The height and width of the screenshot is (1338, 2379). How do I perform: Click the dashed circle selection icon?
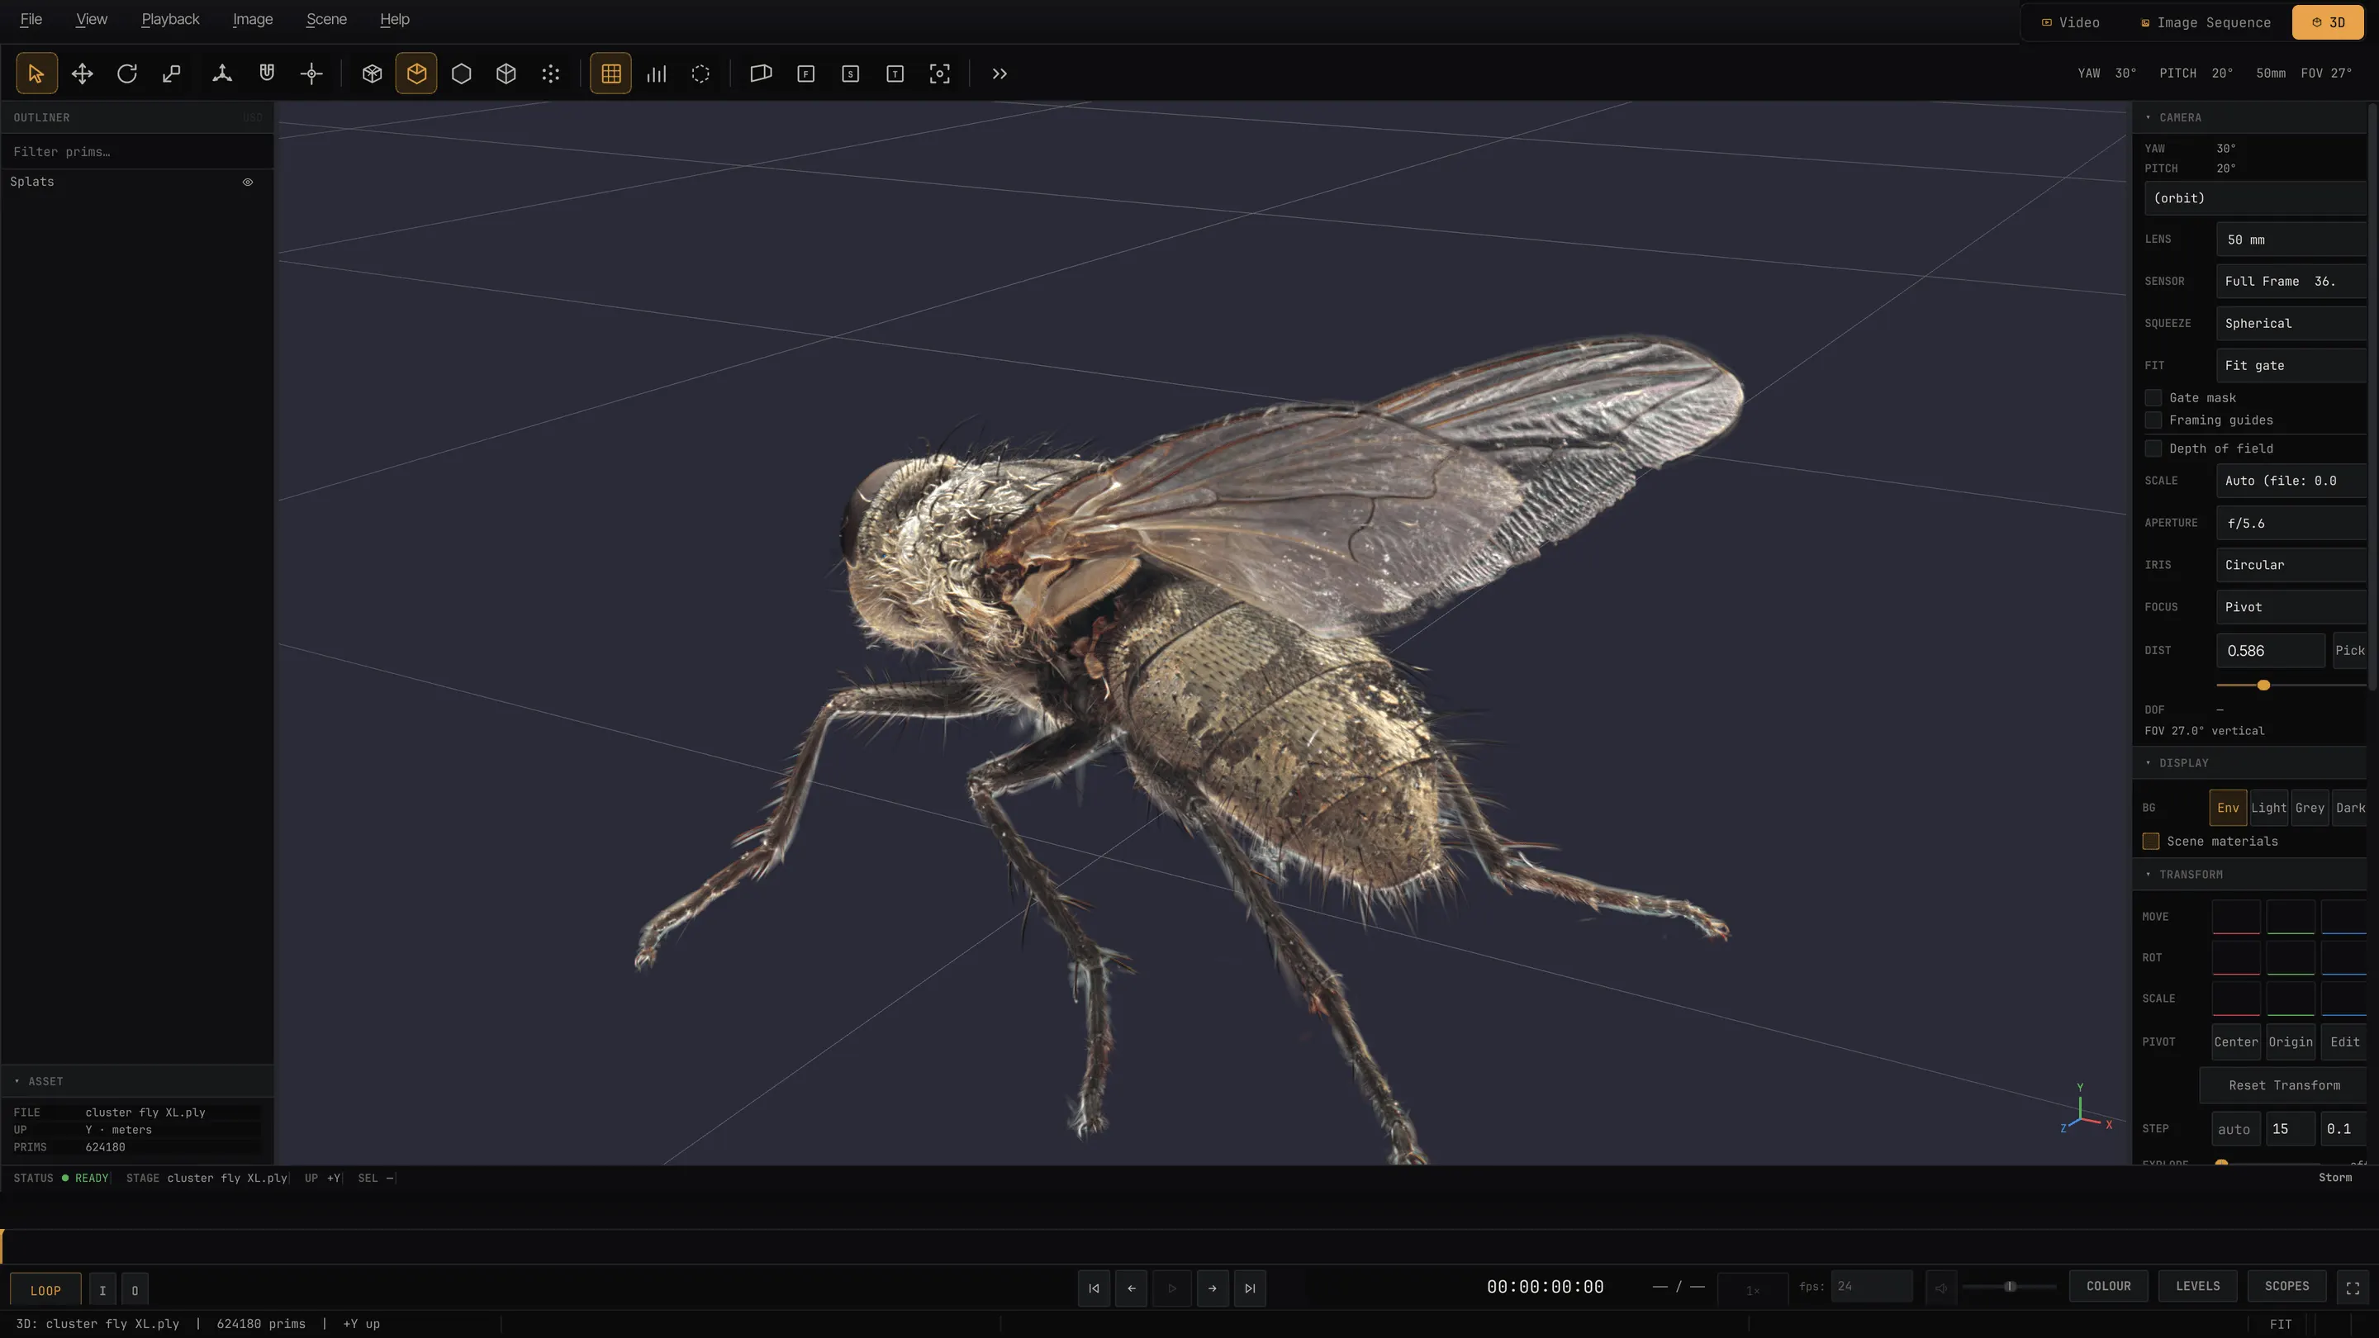(701, 74)
